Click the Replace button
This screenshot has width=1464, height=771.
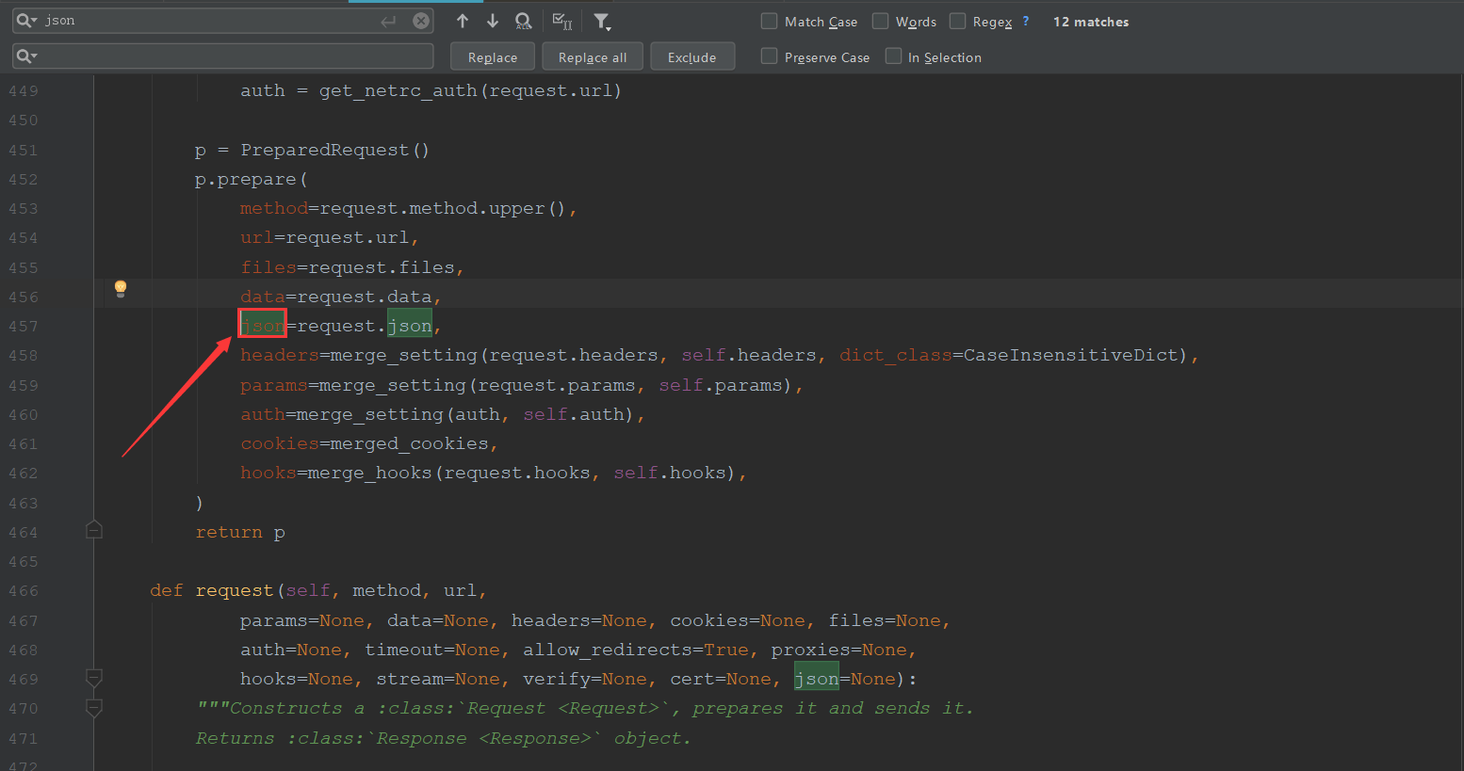click(493, 56)
